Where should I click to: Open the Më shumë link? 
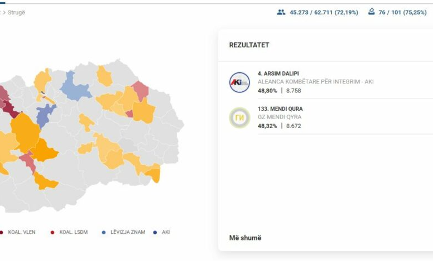pyautogui.click(x=245, y=238)
